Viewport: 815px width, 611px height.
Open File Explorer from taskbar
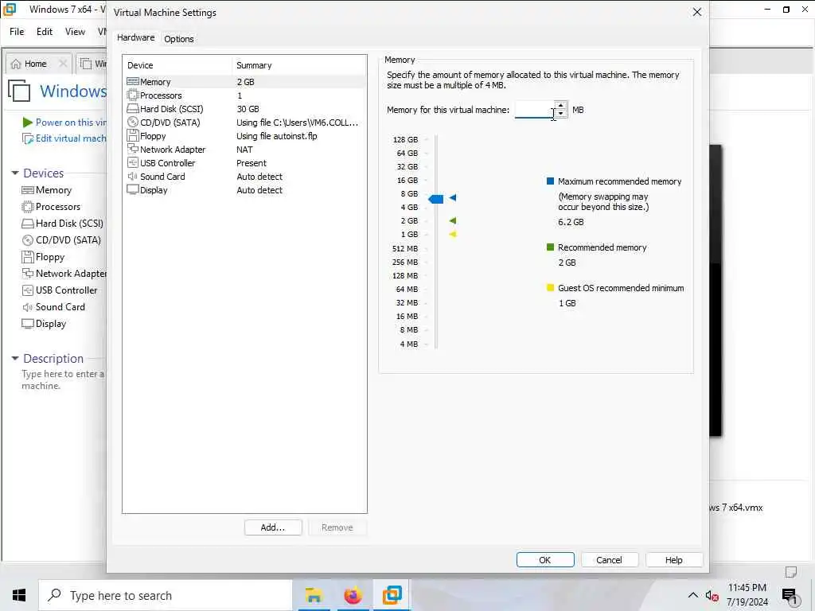point(314,595)
